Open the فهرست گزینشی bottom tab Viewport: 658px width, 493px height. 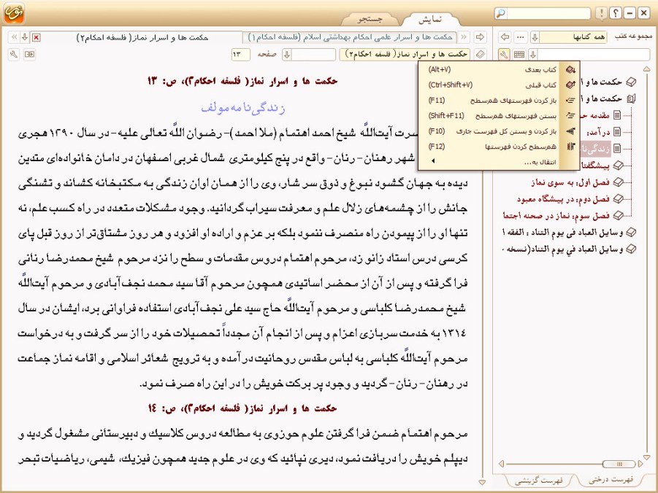(x=538, y=480)
